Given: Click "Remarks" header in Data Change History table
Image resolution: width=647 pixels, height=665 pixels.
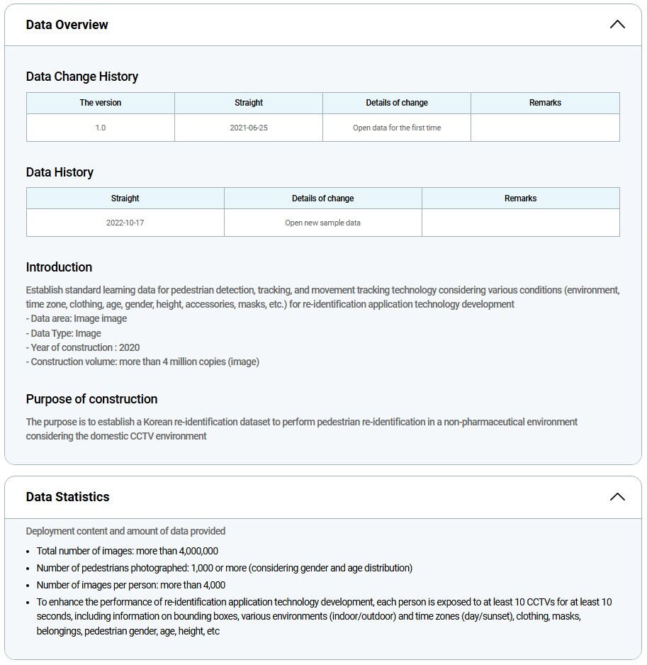Looking at the screenshot, I should [545, 103].
